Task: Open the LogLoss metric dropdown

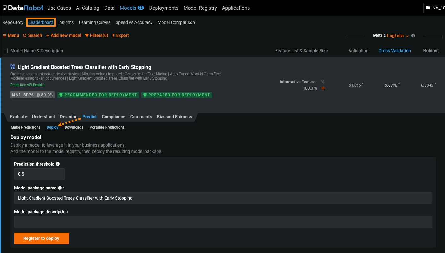Action: [398, 36]
